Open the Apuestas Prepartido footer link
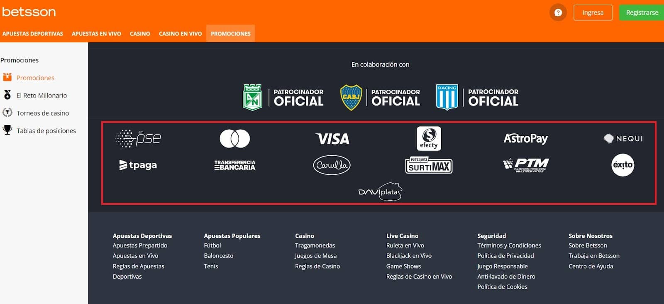 pos(140,245)
